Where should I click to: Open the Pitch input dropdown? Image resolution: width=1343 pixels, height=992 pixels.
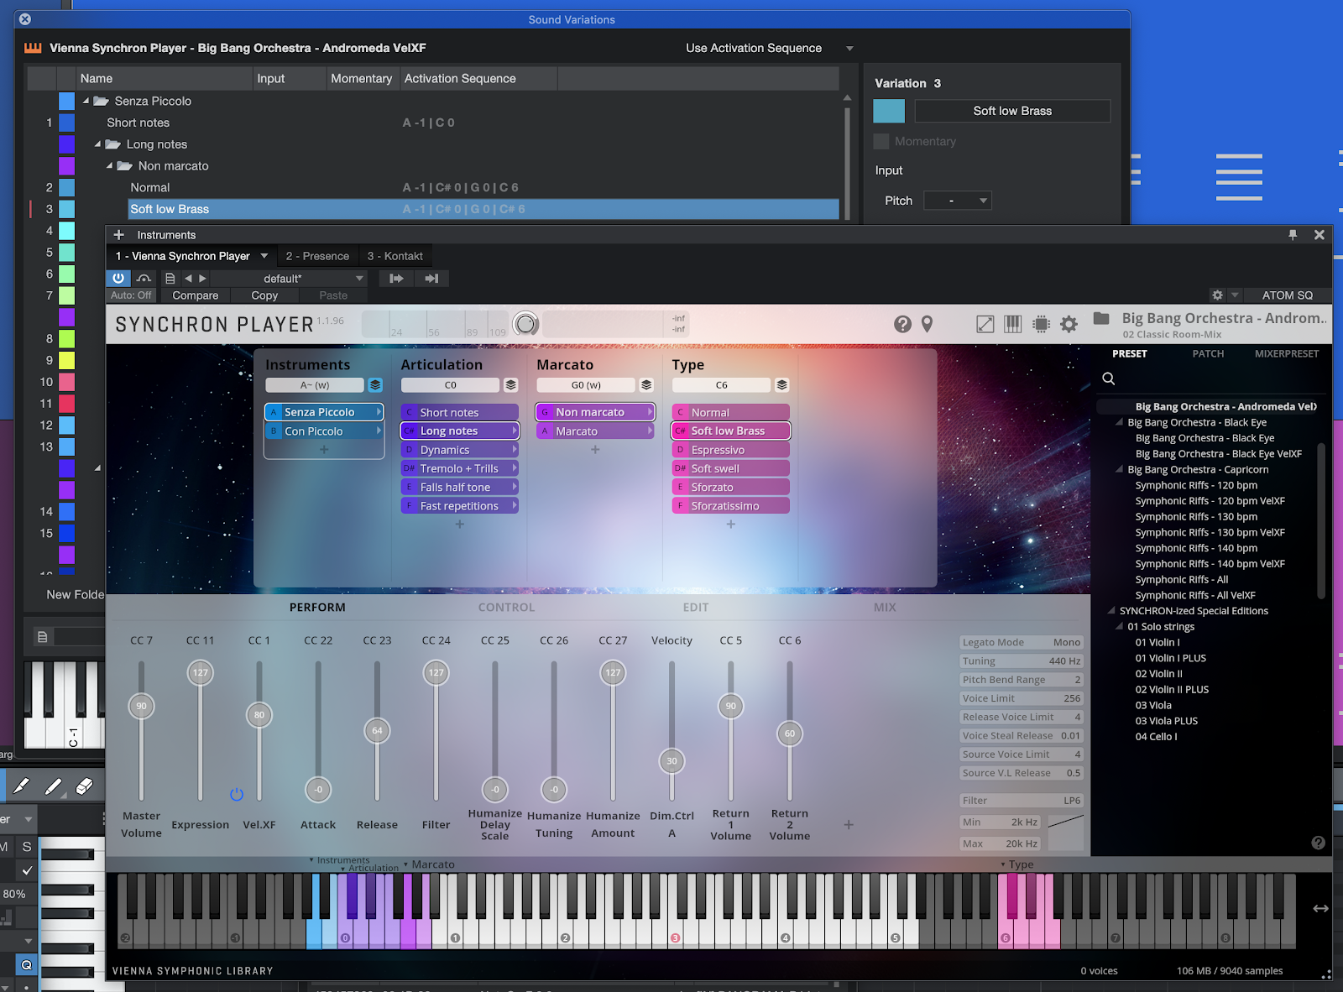tap(958, 201)
